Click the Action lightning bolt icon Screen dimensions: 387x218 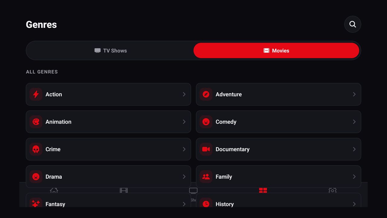(x=36, y=94)
